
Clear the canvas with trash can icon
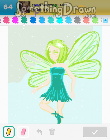pyautogui.click(x=52, y=132)
